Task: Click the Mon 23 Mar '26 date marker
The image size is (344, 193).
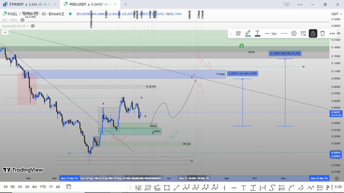Action: tap(320, 178)
